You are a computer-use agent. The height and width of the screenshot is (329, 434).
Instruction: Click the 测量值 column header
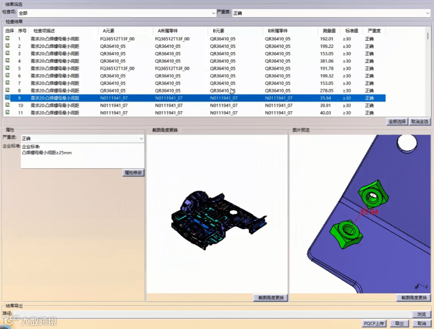(x=329, y=31)
